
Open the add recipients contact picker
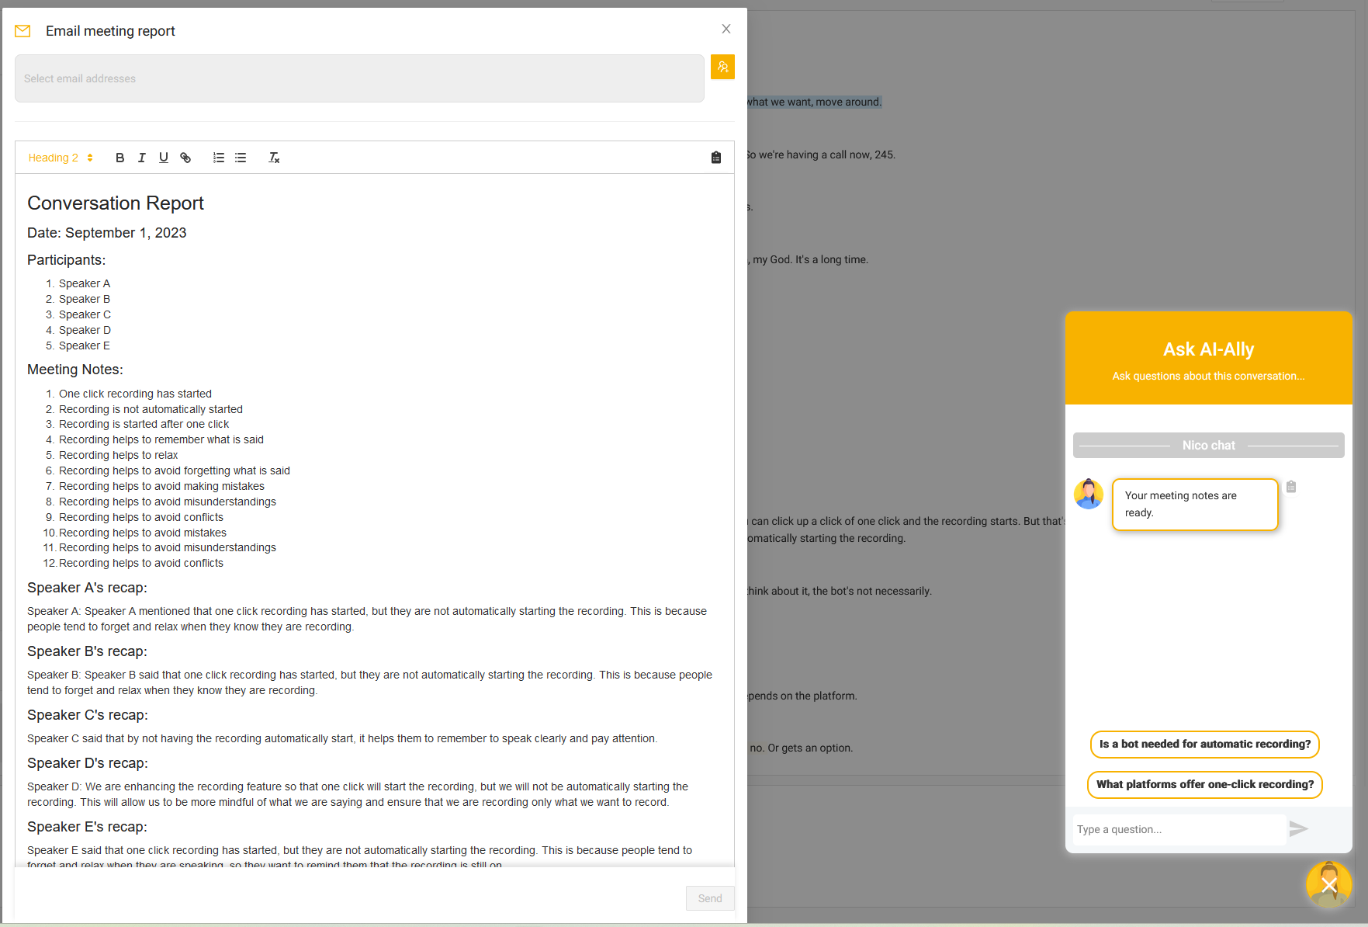722,67
